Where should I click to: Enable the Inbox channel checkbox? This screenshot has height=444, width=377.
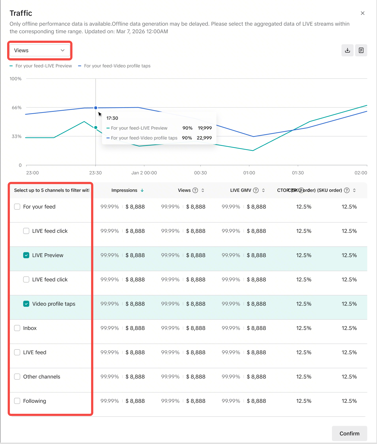[17, 328]
